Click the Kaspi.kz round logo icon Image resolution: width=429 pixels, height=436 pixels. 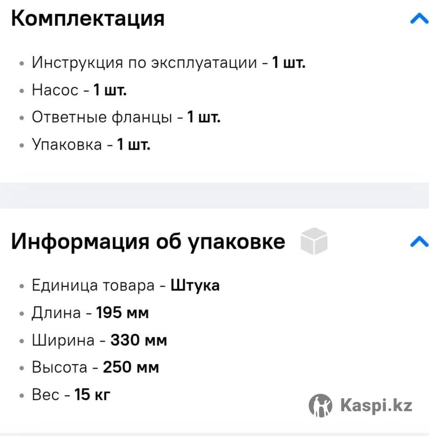tap(321, 406)
